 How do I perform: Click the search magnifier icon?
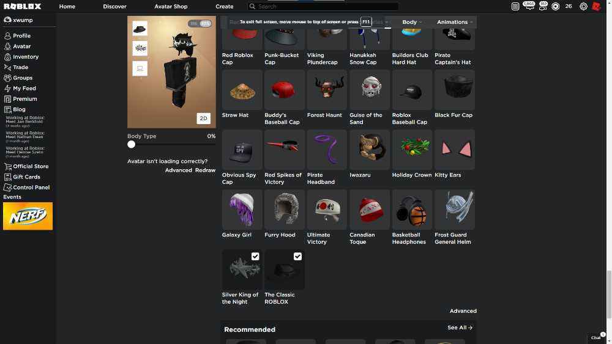(x=253, y=6)
